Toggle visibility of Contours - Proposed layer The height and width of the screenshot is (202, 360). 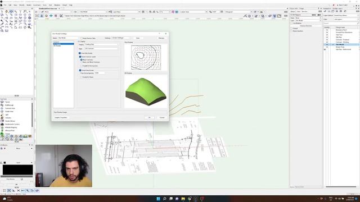pyautogui.click(x=327, y=40)
